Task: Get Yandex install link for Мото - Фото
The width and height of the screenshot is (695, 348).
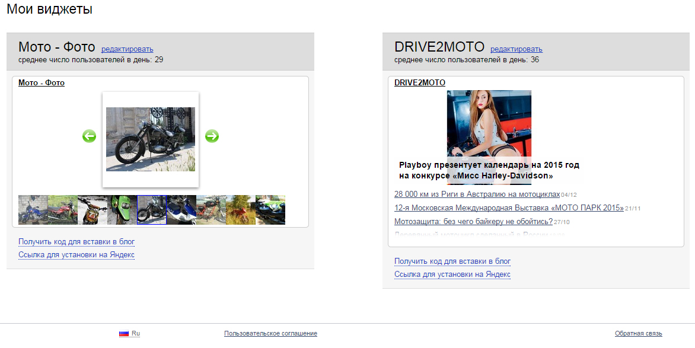Action: pos(76,255)
